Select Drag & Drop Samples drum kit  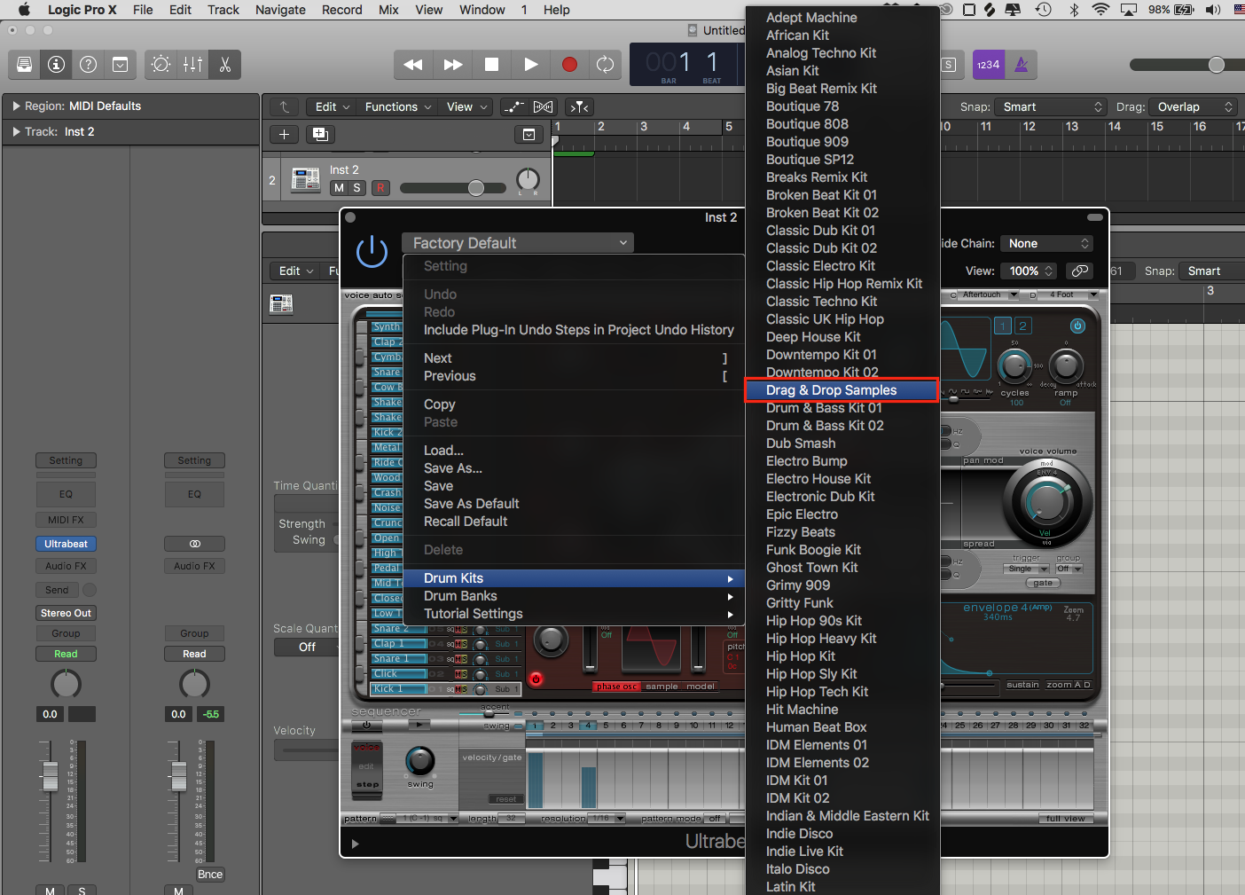[842, 390]
